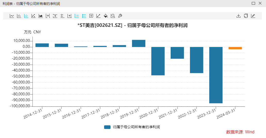Click the 2024-03-31 axis label
This screenshot has width=266, height=138.
pos(226,114)
